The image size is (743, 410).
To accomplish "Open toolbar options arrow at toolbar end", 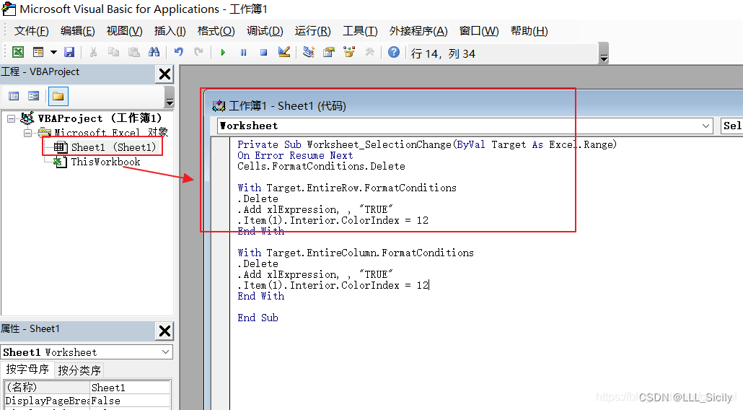I will [604, 53].
